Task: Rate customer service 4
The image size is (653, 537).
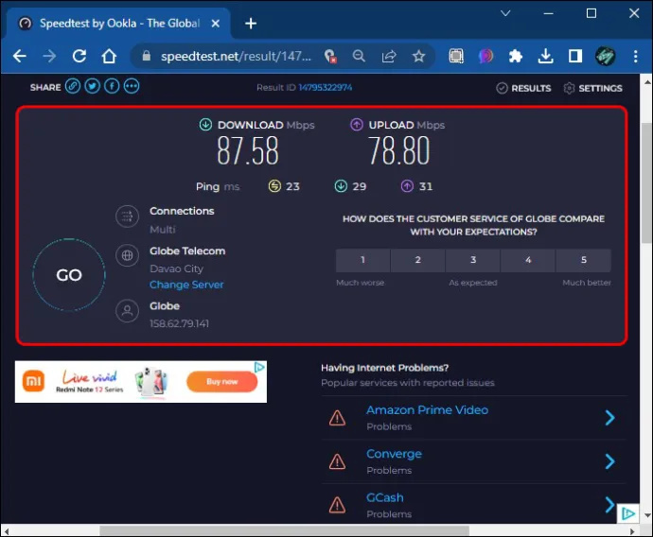Action: [528, 260]
